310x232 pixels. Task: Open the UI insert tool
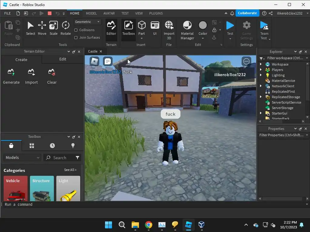coord(155,28)
